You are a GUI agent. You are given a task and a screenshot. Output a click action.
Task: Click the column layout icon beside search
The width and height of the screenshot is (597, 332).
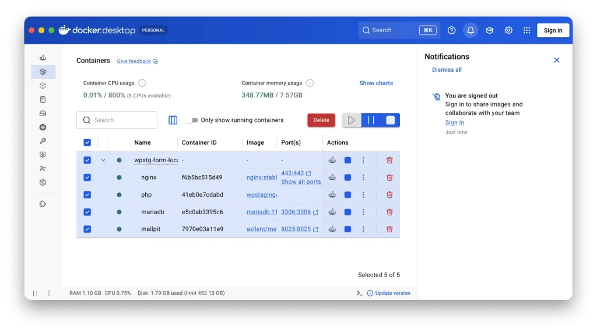point(173,120)
